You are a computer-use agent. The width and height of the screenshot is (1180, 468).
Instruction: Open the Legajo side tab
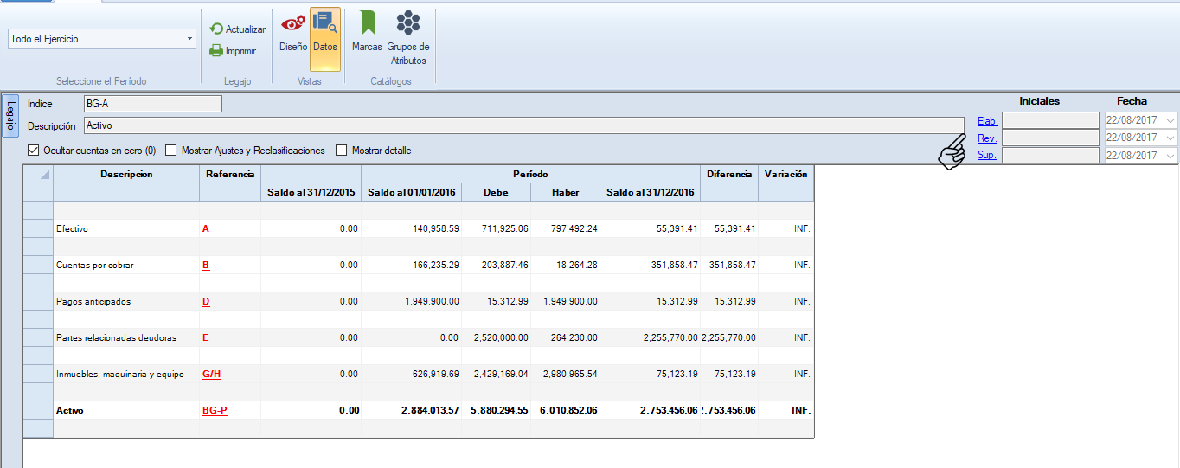[x=10, y=115]
